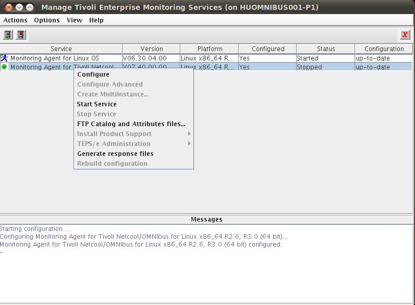Click Linux x86_64 platform cell of Linux OS agent
The image size is (415, 305).
(209, 58)
